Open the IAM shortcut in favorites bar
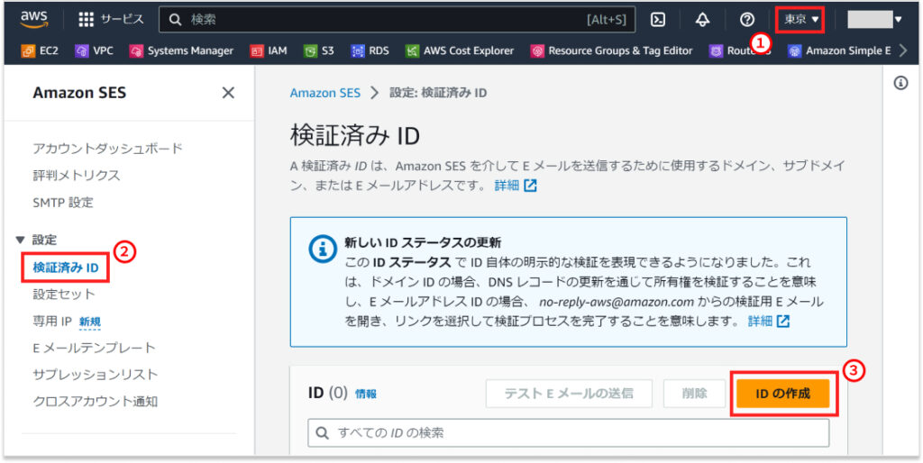 click(x=269, y=50)
